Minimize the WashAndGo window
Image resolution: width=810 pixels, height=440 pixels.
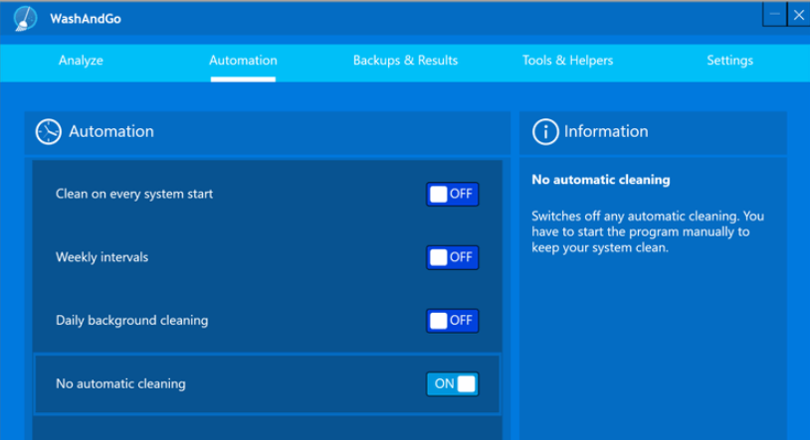(x=774, y=14)
